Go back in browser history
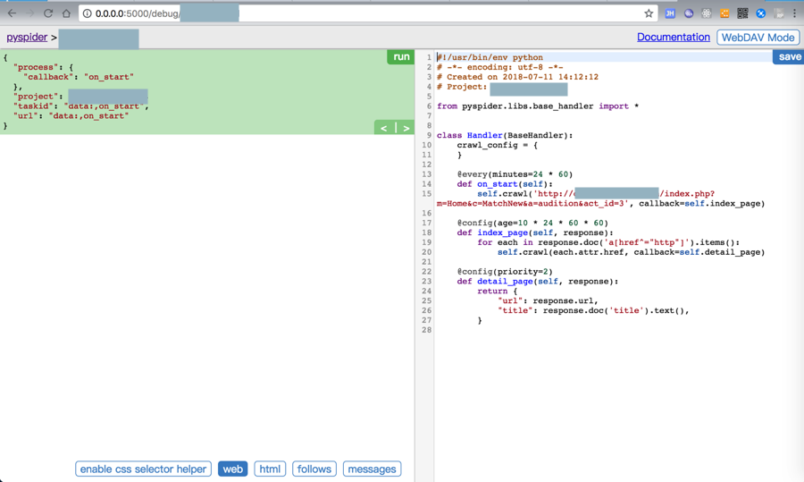This screenshot has width=804, height=482. click(x=12, y=13)
